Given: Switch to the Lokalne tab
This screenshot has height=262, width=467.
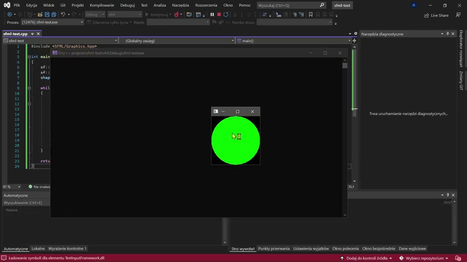Looking at the screenshot, I should pyautogui.click(x=38, y=249).
